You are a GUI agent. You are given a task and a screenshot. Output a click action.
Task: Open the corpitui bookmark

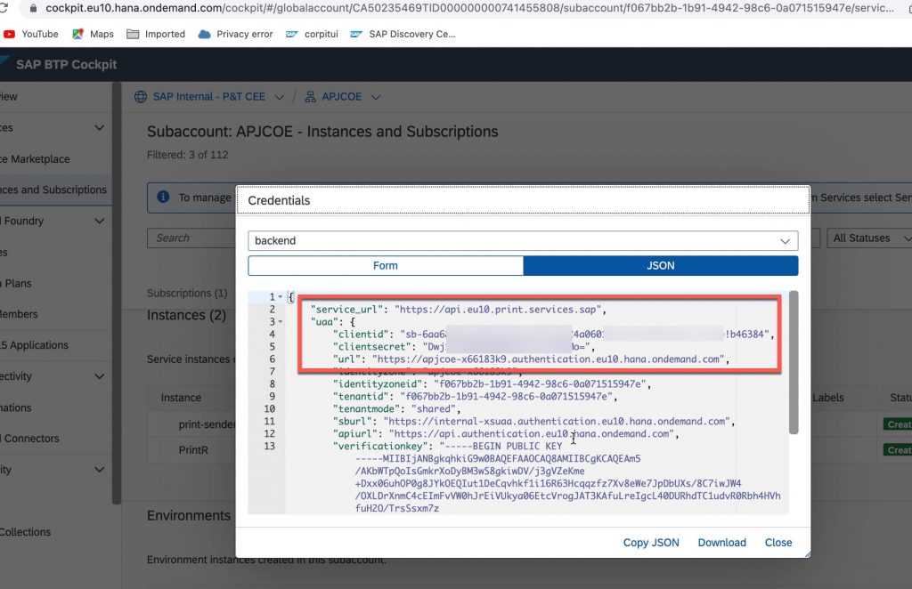[312, 35]
